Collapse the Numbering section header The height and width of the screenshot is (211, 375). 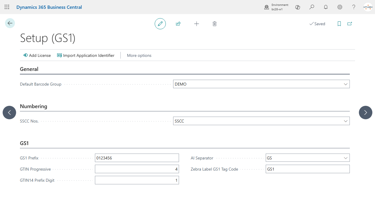(33, 106)
